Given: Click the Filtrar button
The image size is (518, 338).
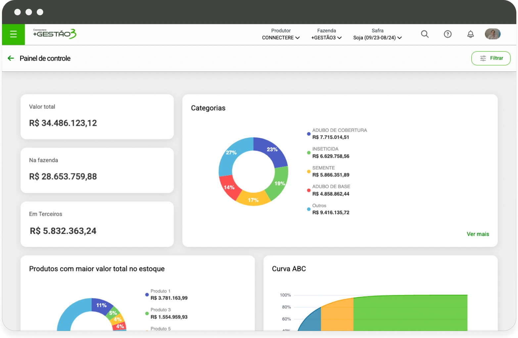Looking at the screenshot, I should point(491,58).
